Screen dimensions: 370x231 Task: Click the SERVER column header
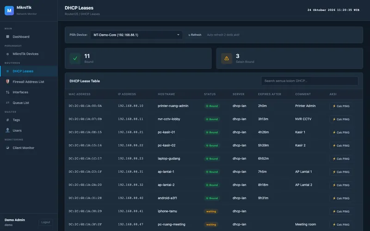[x=238, y=94]
